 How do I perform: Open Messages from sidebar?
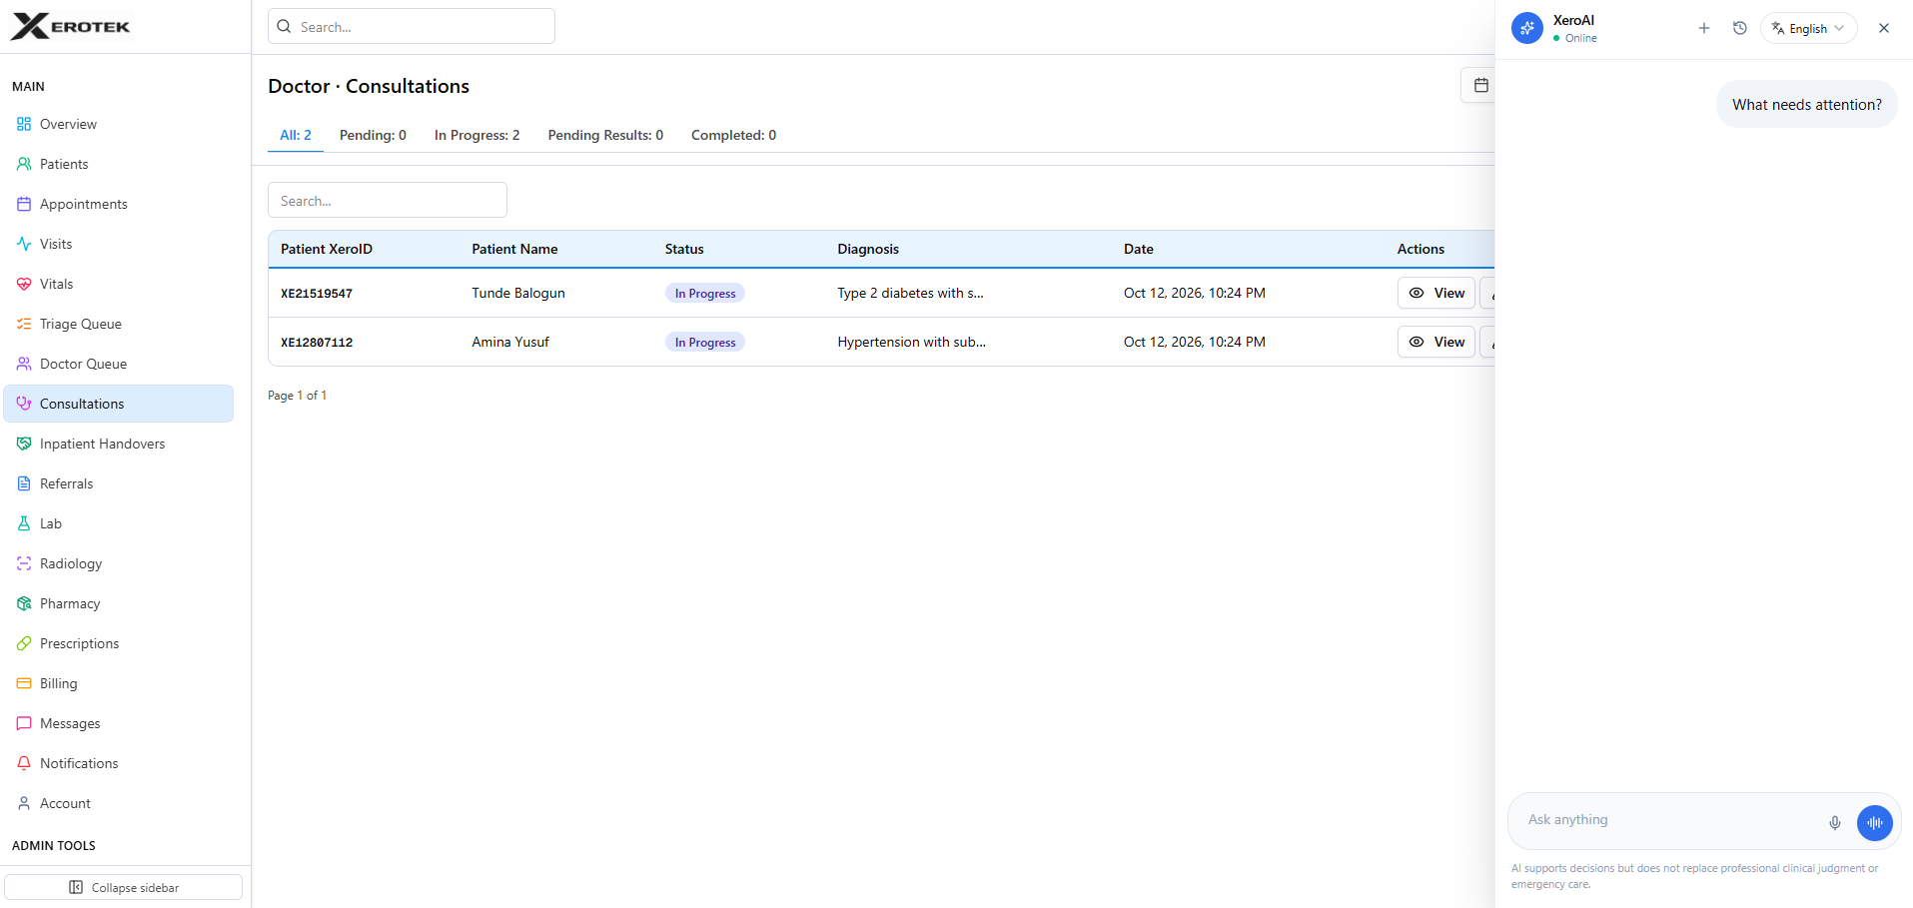118,723
